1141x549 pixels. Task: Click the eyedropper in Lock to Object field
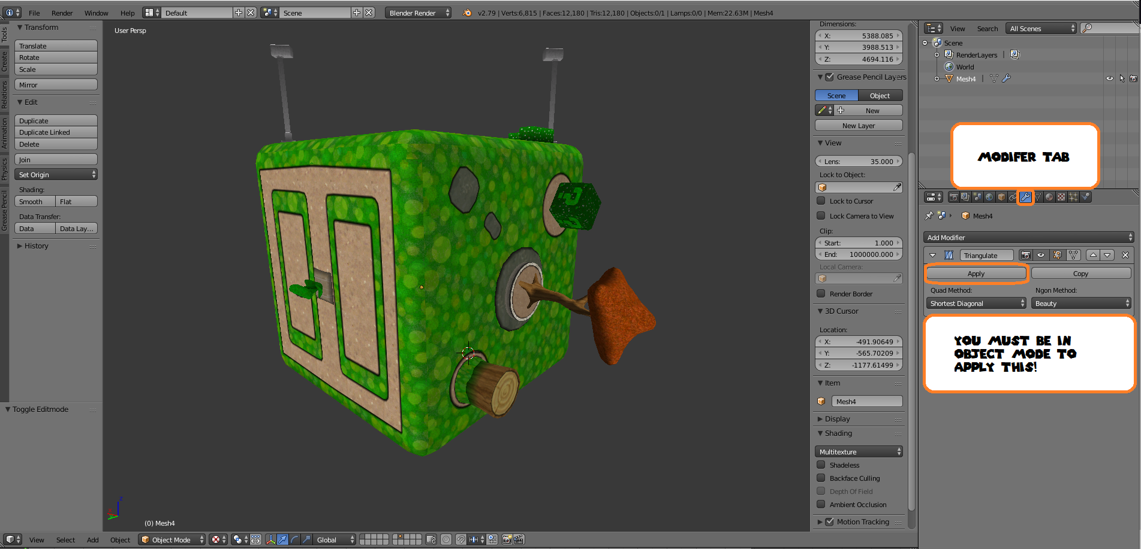coord(897,187)
